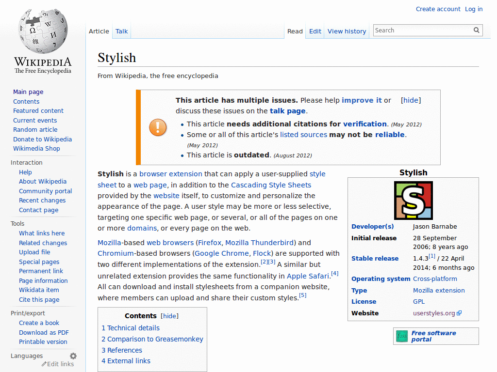Open Languages settings gear icon
Screen dimensions: 497x372
[x=73, y=356]
